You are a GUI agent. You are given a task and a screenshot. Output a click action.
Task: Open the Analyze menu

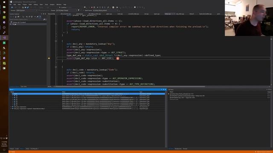52,5
